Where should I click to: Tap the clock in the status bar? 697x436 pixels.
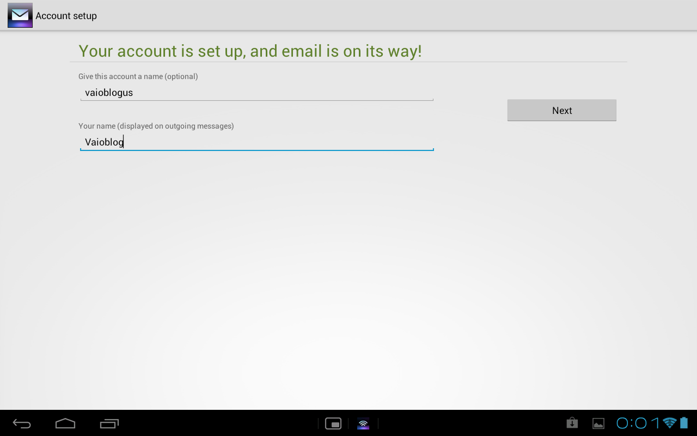(x=638, y=423)
